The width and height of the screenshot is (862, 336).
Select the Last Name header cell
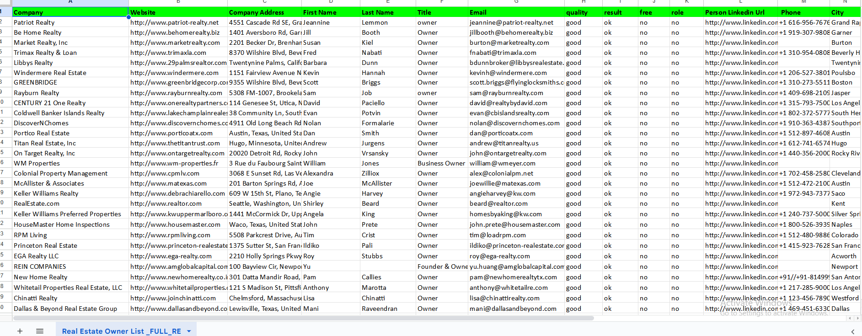[388, 12]
